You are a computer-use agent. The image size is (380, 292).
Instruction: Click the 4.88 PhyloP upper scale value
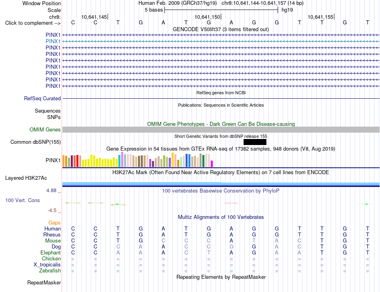[51, 191]
